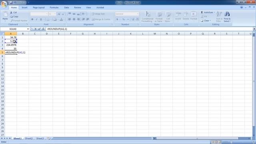The image size is (256, 144).
Task: Click the Clear eraser icon
Action: (202, 21)
